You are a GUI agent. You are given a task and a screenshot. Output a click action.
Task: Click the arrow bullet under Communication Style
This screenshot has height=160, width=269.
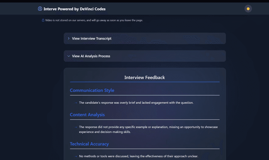click(76, 103)
